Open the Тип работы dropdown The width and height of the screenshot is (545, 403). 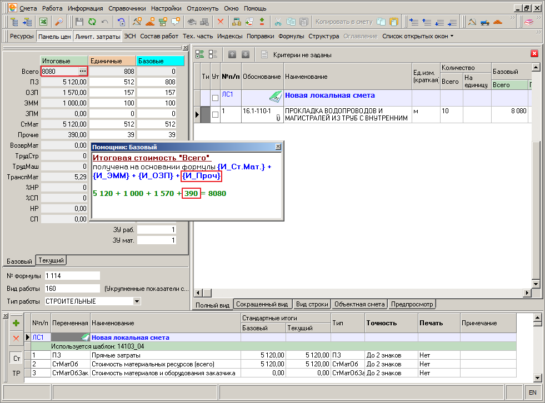[x=137, y=301]
